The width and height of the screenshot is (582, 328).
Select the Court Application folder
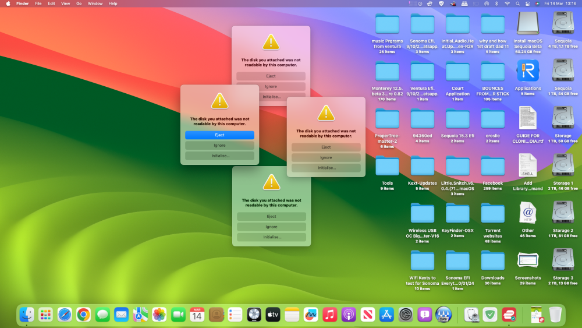[457, 71]
